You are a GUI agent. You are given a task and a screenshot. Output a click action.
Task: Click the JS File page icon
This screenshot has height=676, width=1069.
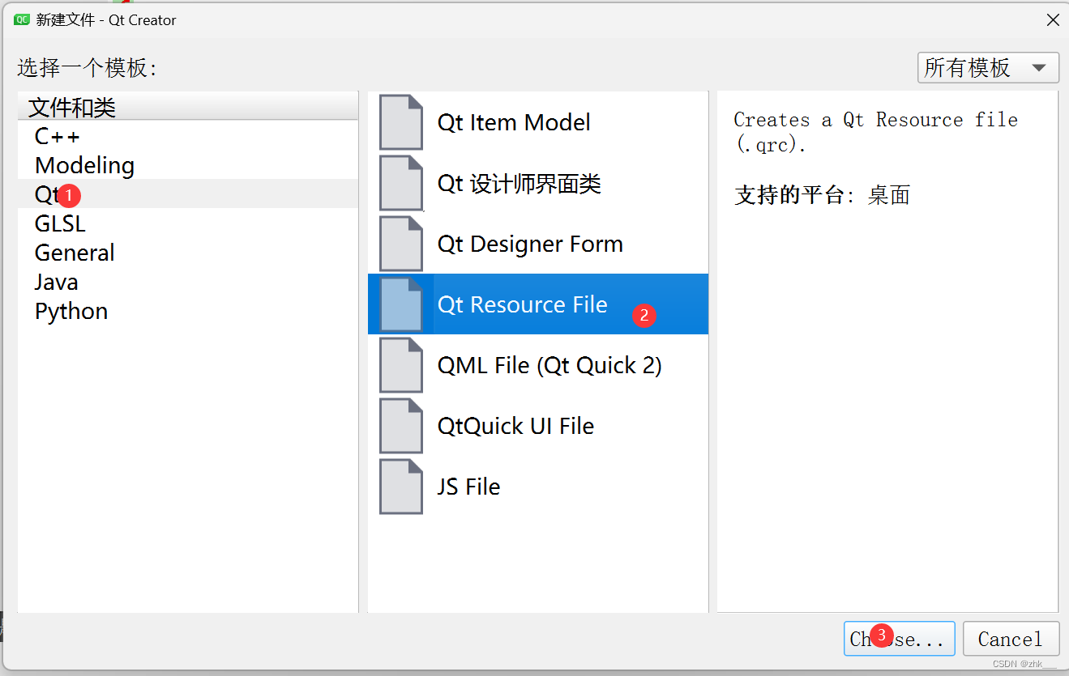(401, 487)
